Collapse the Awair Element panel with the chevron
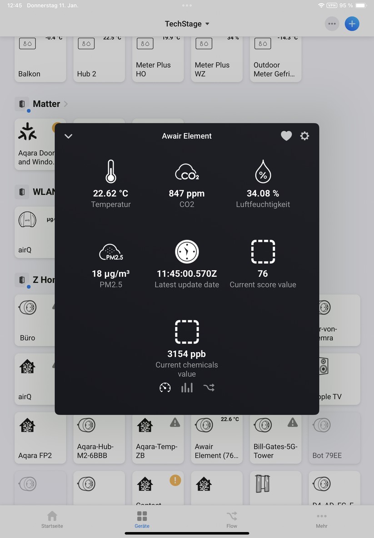This screenshot has width=374, height=538. pyautogui.click(x=68, y=135)
